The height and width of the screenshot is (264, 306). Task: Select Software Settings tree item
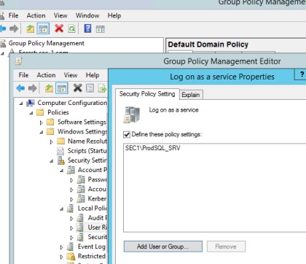[x=82, y=122]
